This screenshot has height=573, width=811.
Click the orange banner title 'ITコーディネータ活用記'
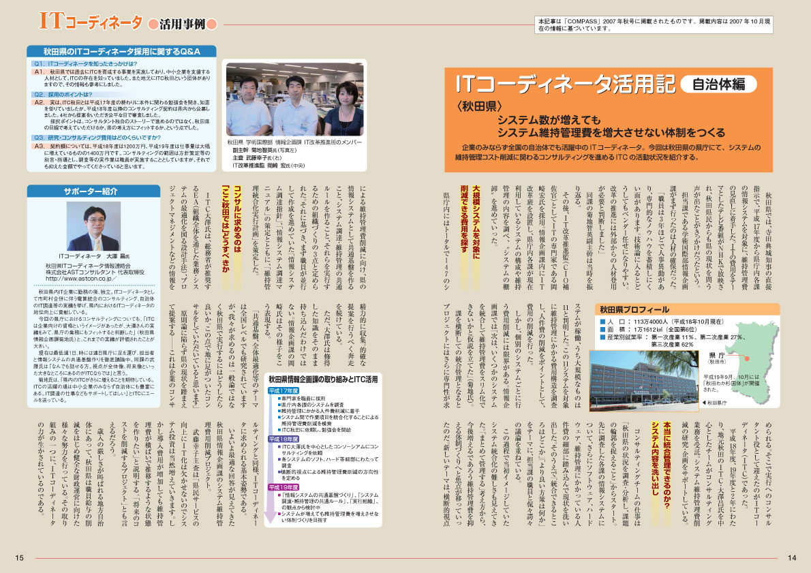tap(565, 84)
